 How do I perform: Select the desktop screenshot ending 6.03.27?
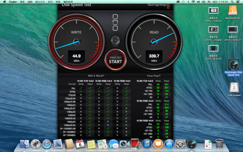coord(232,33)
